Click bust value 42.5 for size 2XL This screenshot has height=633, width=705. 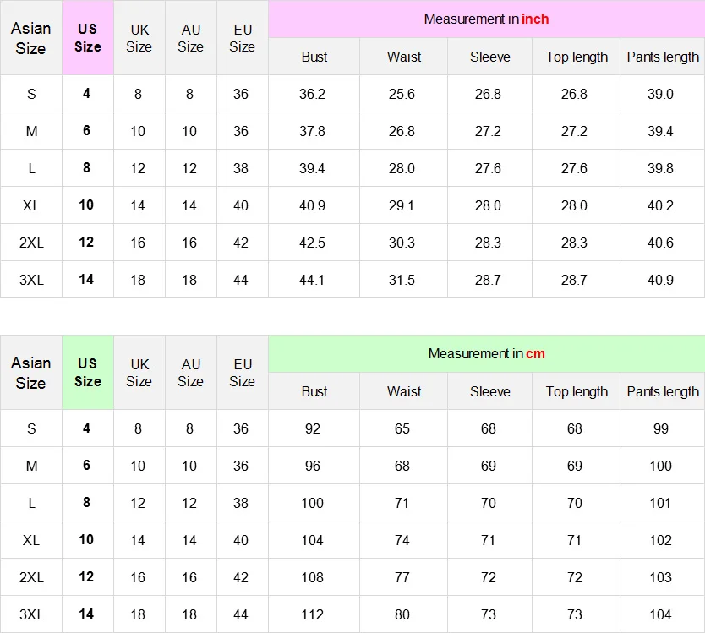[x=312, y=243]
